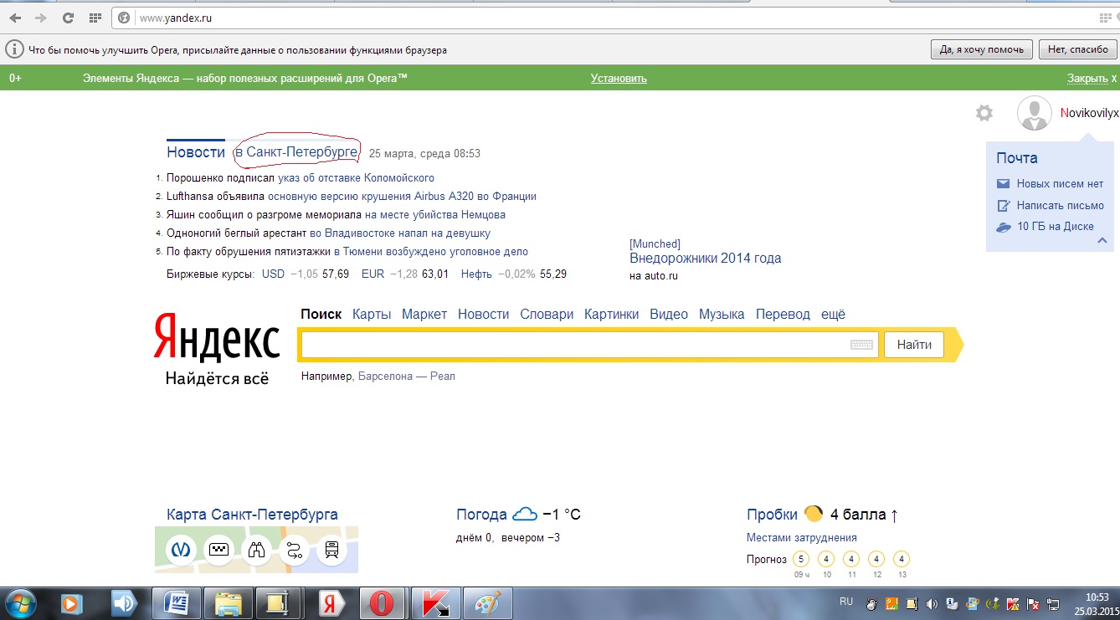Viewport: 1120px width, 620px height.
Task: Open the binoculars panorama icon
Action: tap(256, 550)
